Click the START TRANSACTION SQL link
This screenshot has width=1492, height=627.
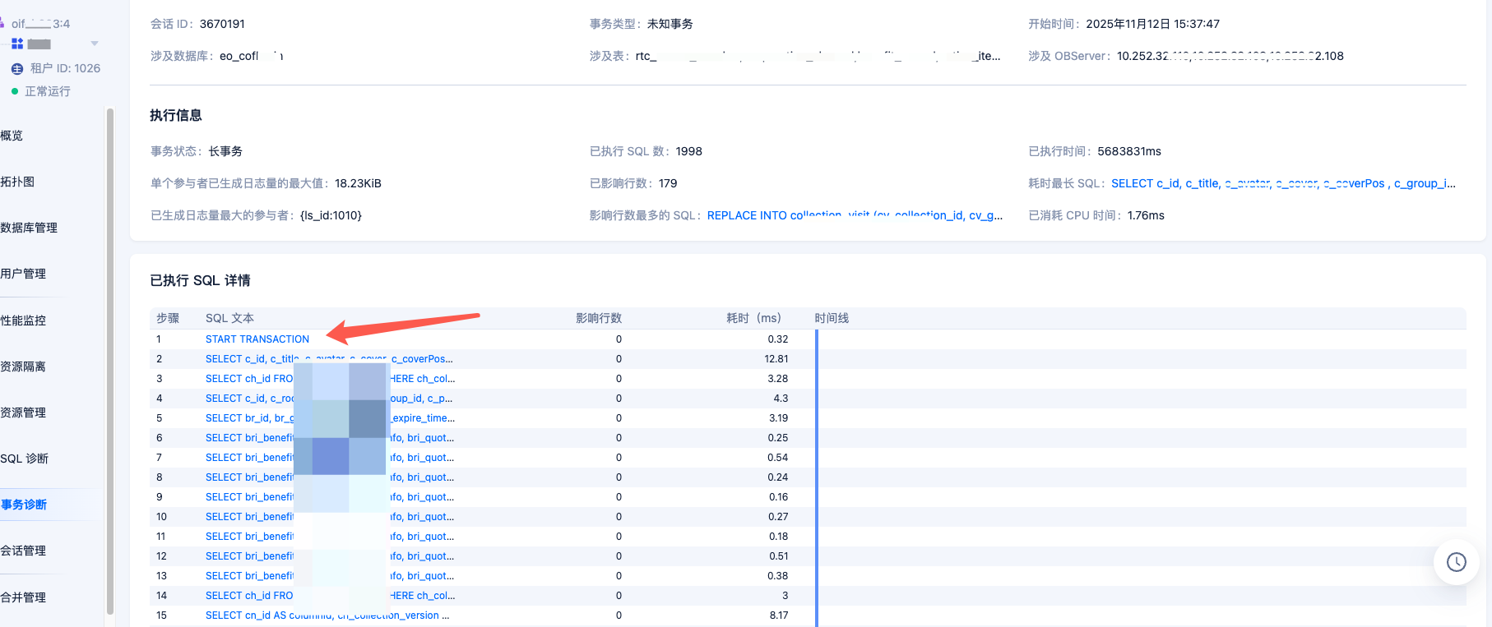pyautogui.click(x=257, y=339)
